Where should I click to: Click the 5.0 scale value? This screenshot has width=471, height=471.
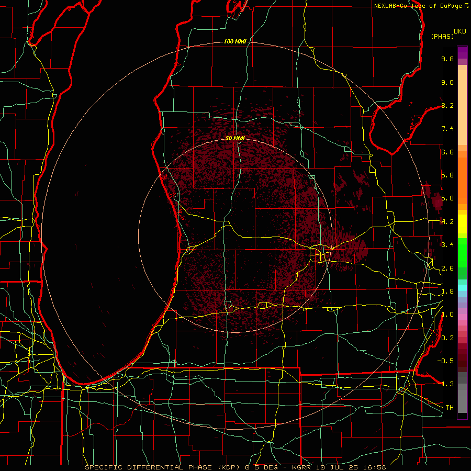pyautogui.click(x=447, y=198)
